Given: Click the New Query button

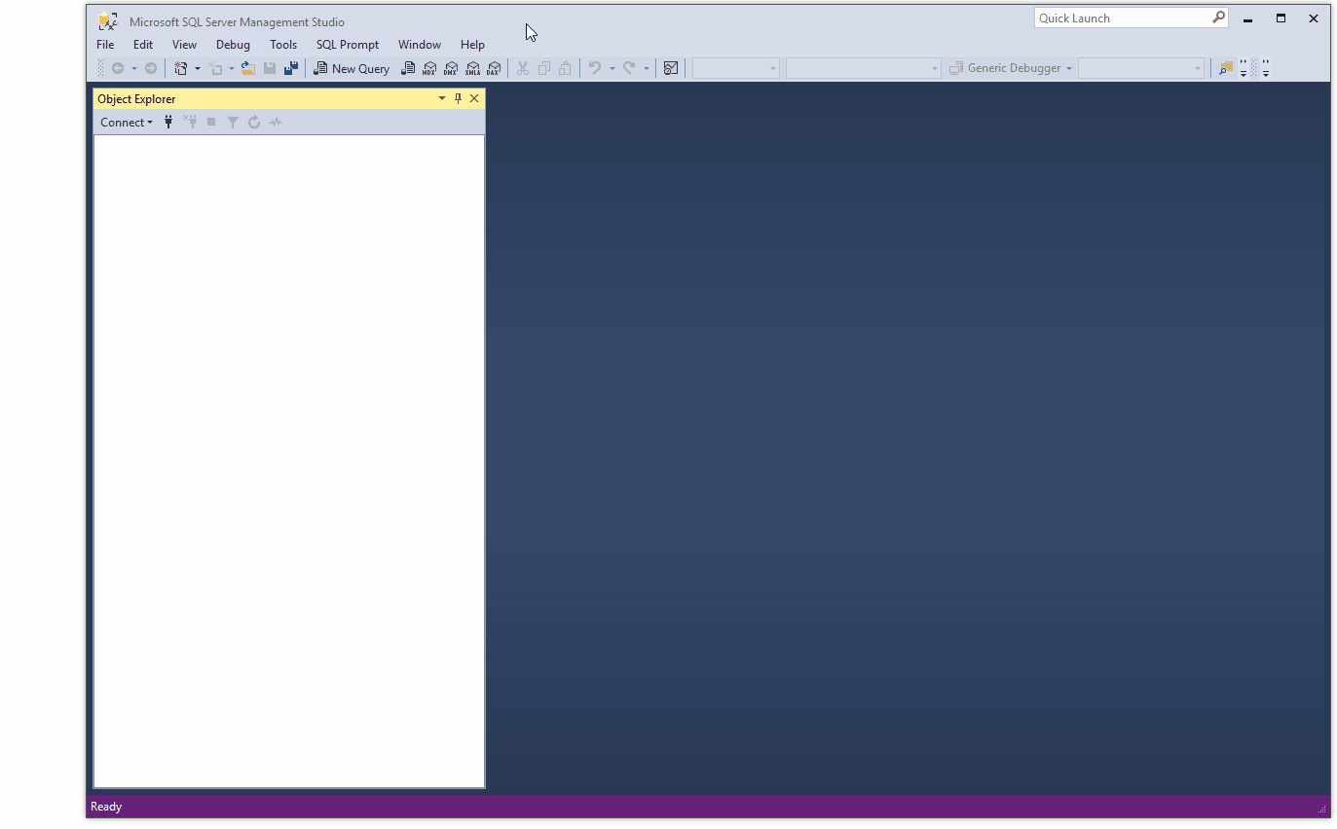Looking at the screenshot, I should coord(352,68).
